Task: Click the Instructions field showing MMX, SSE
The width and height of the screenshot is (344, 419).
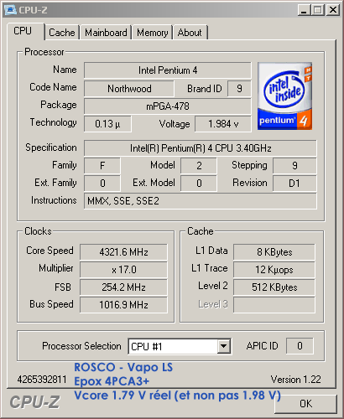Action: 201,201
